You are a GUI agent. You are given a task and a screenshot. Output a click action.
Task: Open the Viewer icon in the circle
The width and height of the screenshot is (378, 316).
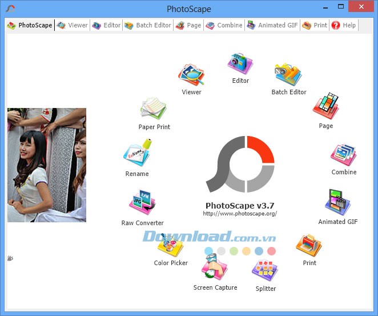coord(191,75)
